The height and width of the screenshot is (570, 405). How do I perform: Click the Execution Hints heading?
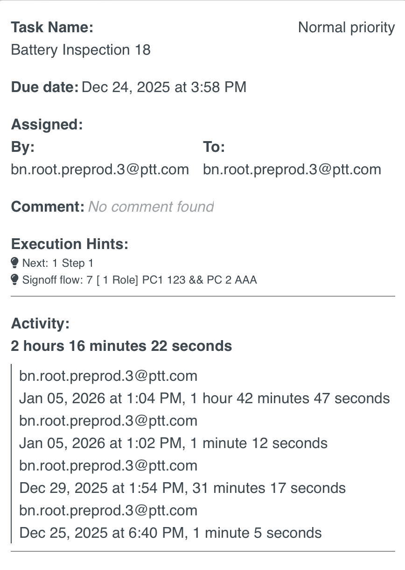coord(70,244)
